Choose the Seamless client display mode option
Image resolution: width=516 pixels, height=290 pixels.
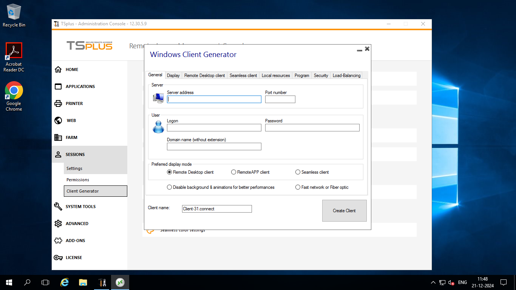click(298, 172)
